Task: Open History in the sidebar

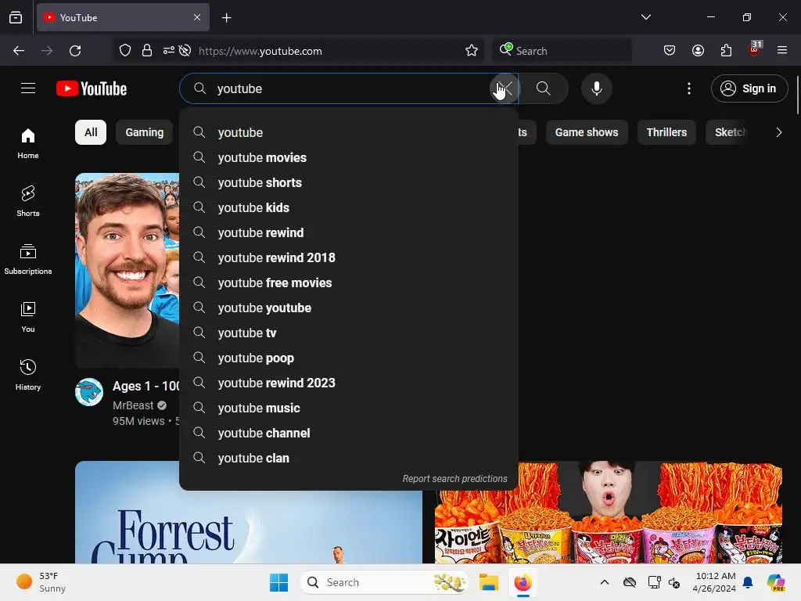Action: click(x=28, y=375)
